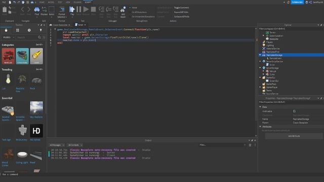Start playtest with the Play icon
This screenshot has height=182, width=324.
72,9
